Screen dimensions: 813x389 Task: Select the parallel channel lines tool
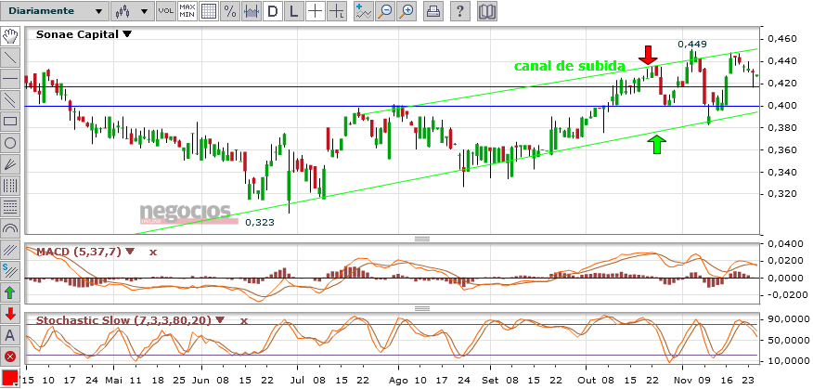pos(10,100)
